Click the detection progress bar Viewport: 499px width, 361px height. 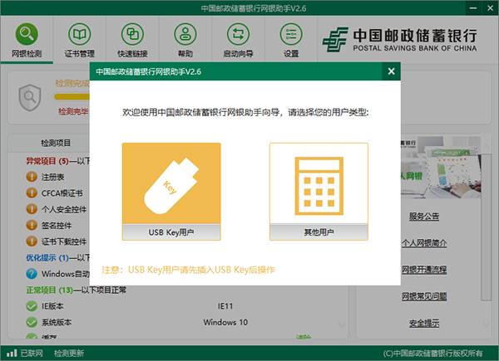click(72, 96)
